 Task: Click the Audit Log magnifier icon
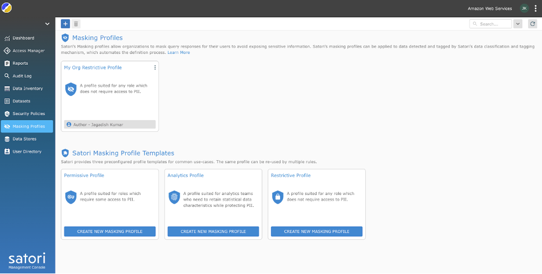tap(7, 76)
